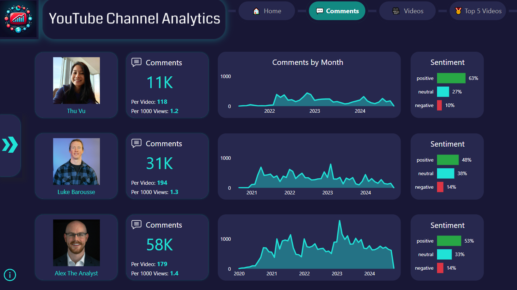The height and width of the screenshot is (290, 517).
Task: Click the house icon on Home tab
Action: [256, 11]
